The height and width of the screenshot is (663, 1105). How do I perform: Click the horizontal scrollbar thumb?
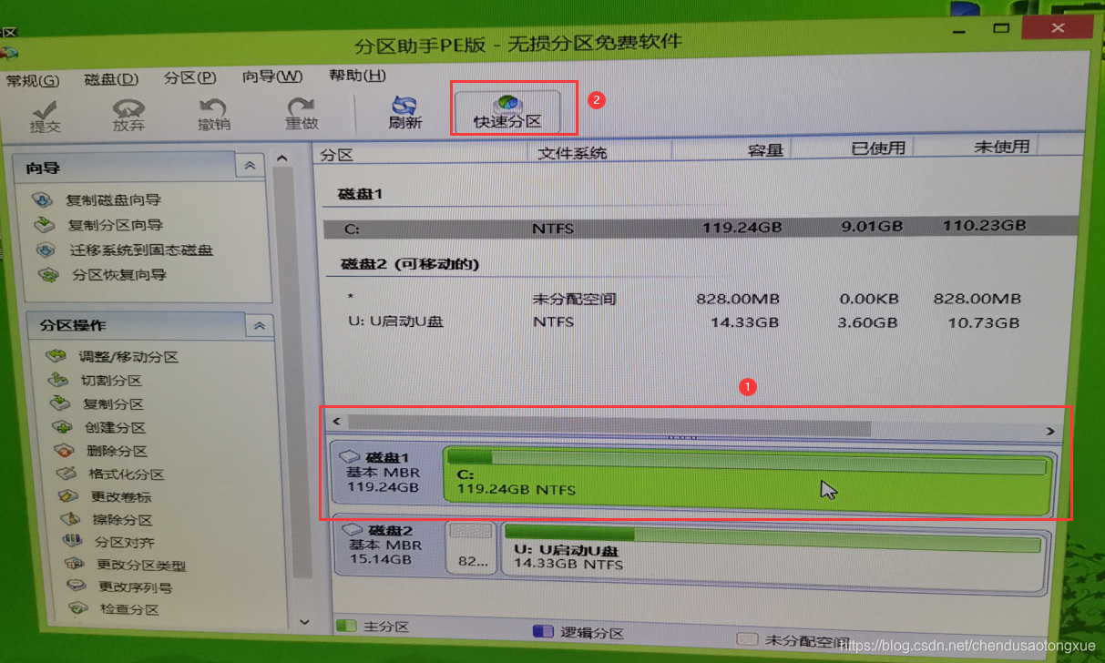point(609,425)
